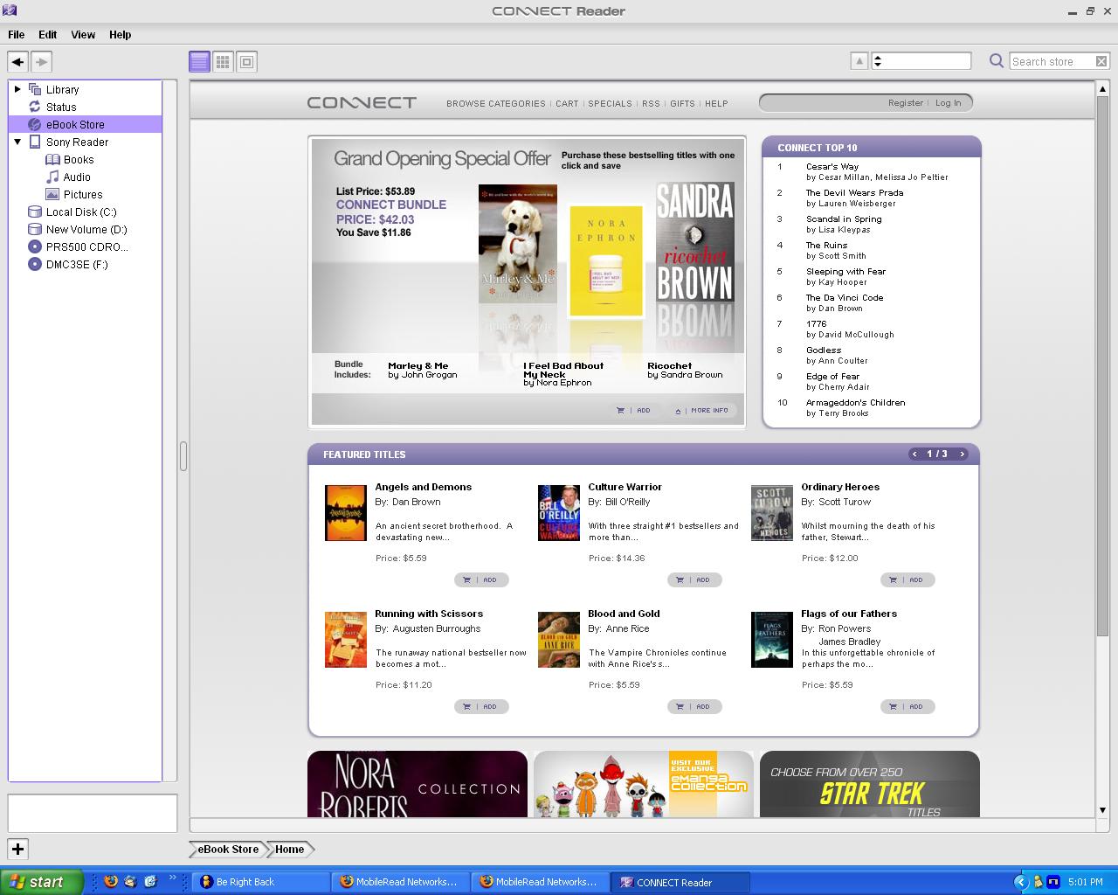Select the DMC3SE (F:) drive
The height and width of the screenshot is (895, 1118).
[77, 264]
